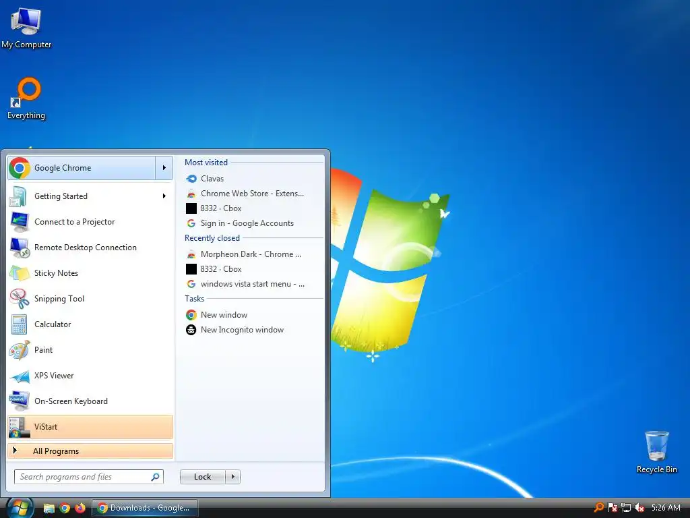Click the Start orb on taskbar
Image resolution: width=690 pixels, height=518 pixels.
pos(20,508)
